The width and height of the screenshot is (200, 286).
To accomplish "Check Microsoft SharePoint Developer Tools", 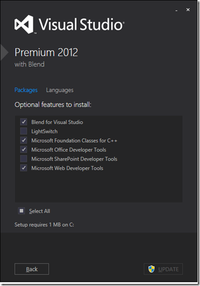I will [24, 159].
